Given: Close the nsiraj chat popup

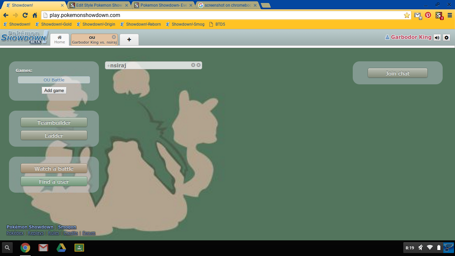Looking at the screenshot, I should pyautogui.click(x=199, y=65).
